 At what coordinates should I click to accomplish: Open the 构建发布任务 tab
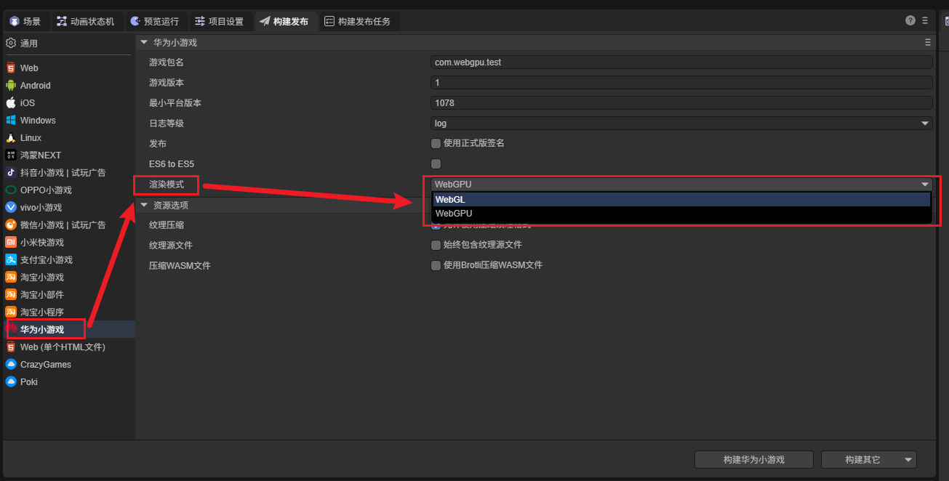click(359, 21)
